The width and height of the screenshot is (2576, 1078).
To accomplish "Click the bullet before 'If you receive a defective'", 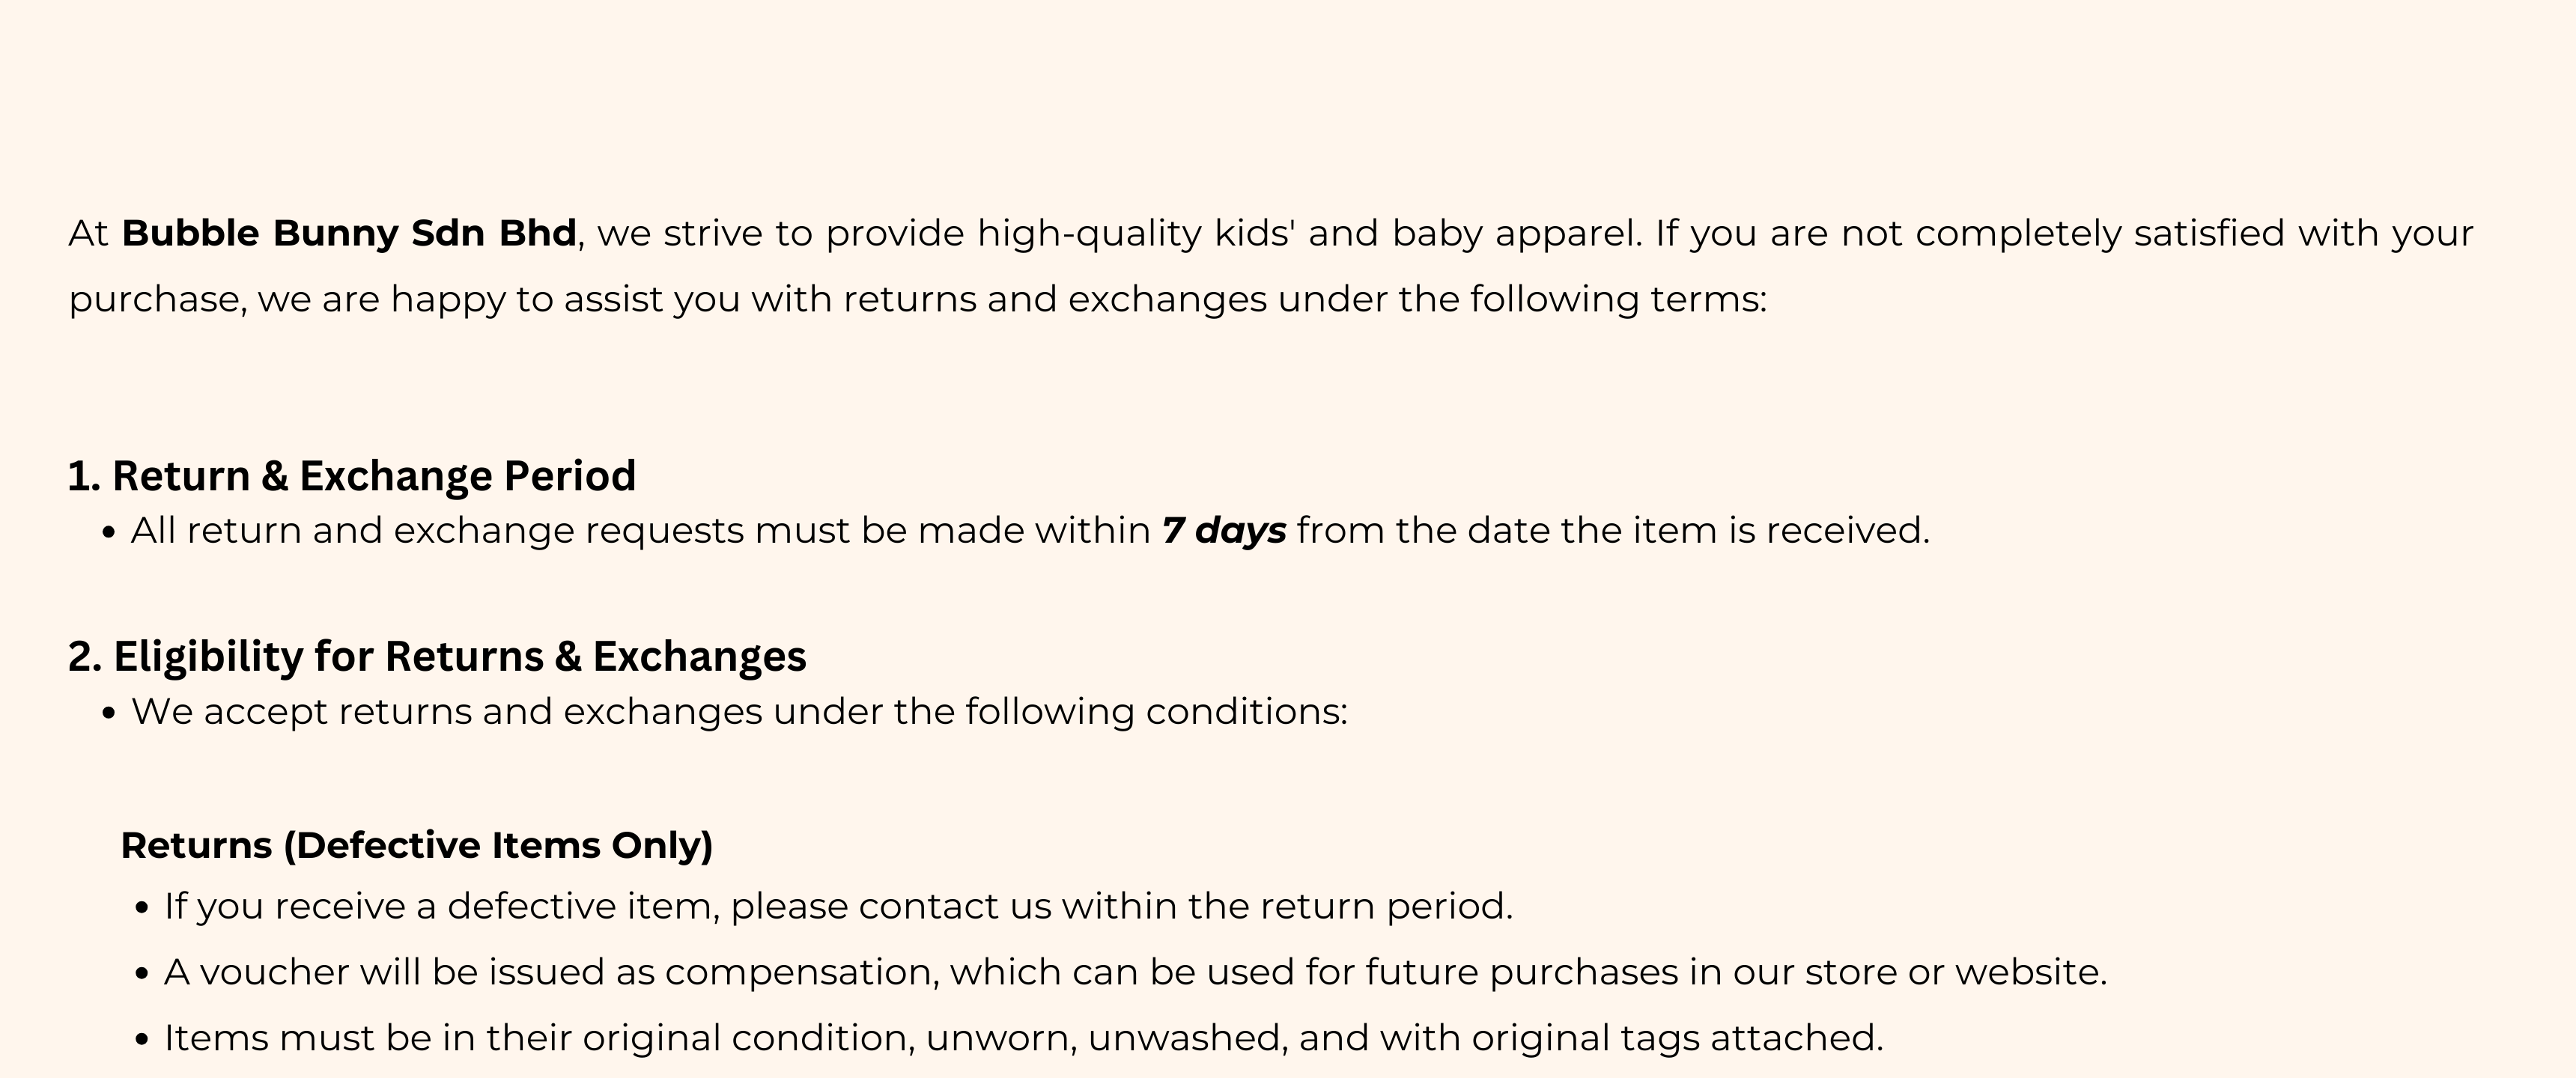I will tap(143, 908).
